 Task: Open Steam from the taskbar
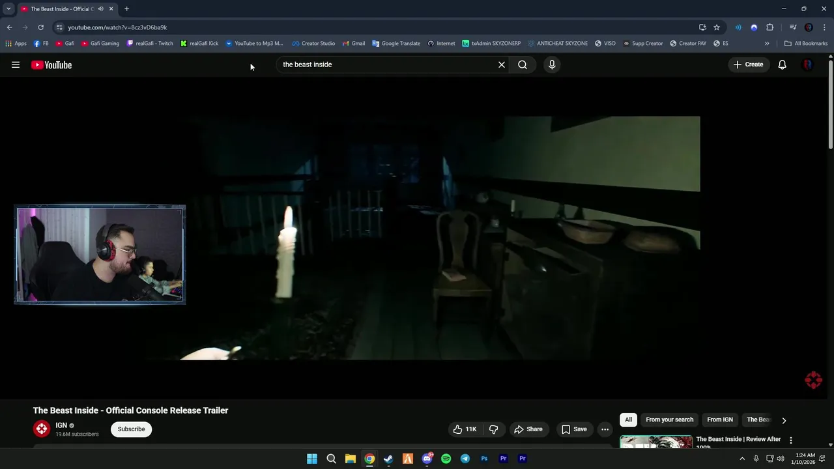388,459
